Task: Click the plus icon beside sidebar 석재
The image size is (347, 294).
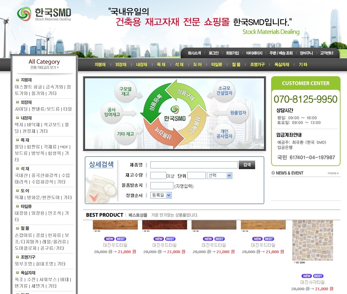Action: pos(17,168)
